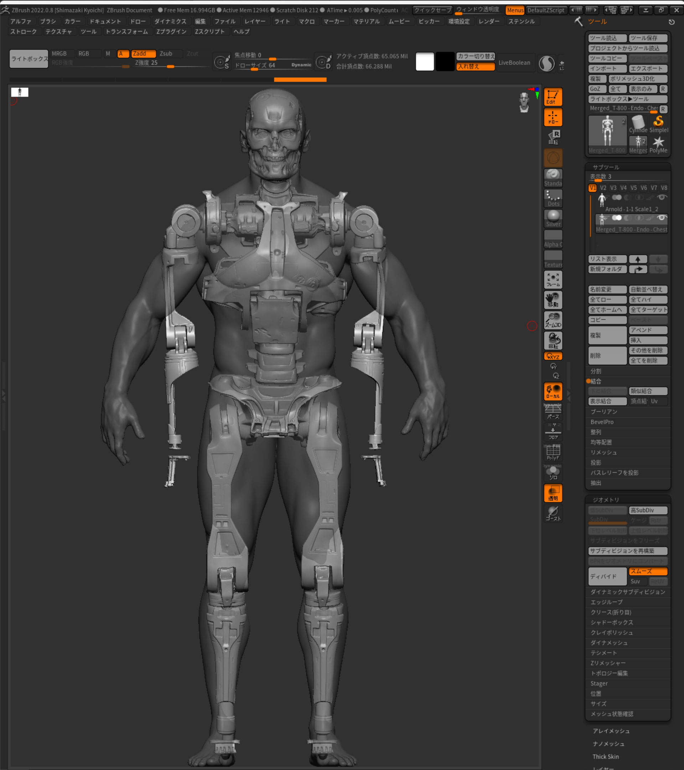Image resolution: width=684 pixels, height=770 pixels.
Task: Expand the ZRemesher (Zリメッシャー) section
Action: [x=608, y=663]
